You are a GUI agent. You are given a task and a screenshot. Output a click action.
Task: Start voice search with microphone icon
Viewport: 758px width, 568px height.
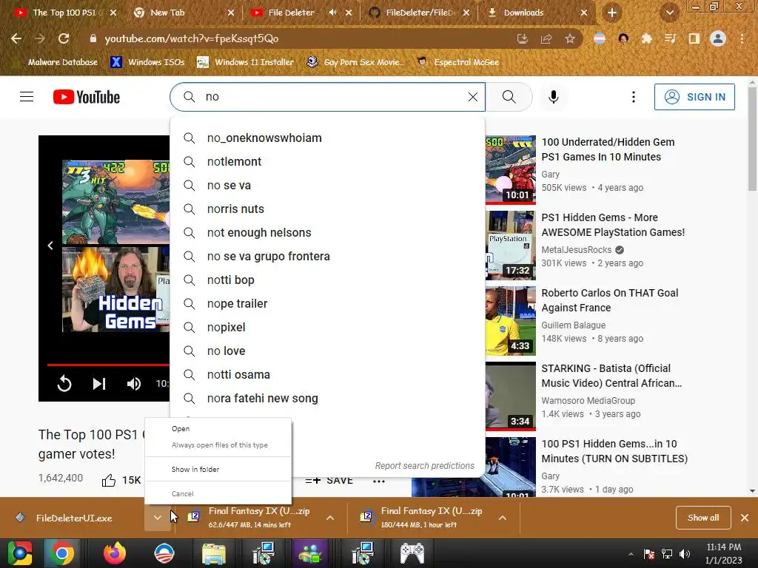click(x=554, y=97)
